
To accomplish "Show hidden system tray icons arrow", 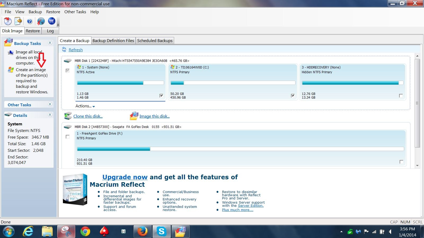I will pyautogui.click(x=341, y=232).
